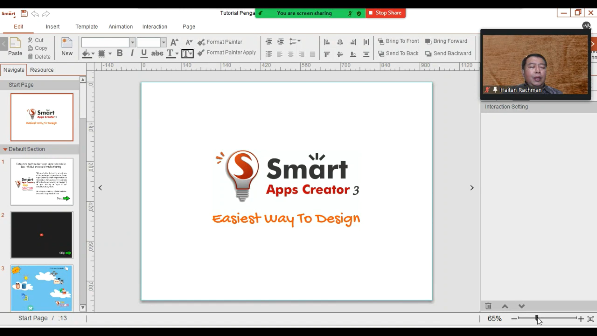Open the Edit tab

point(18,27)
